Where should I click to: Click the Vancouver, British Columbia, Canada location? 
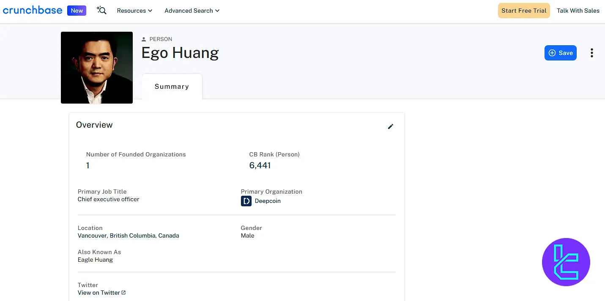pyautogui.click(x=129, y=235)
